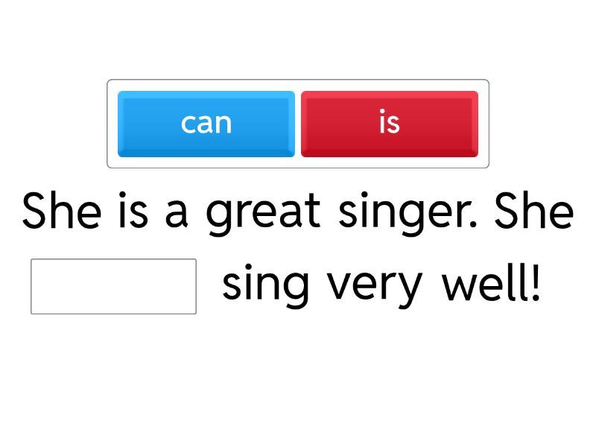Click the empty blank box before "sing"
The height and width of the screenshot is (447, 596).
[113, 286]
